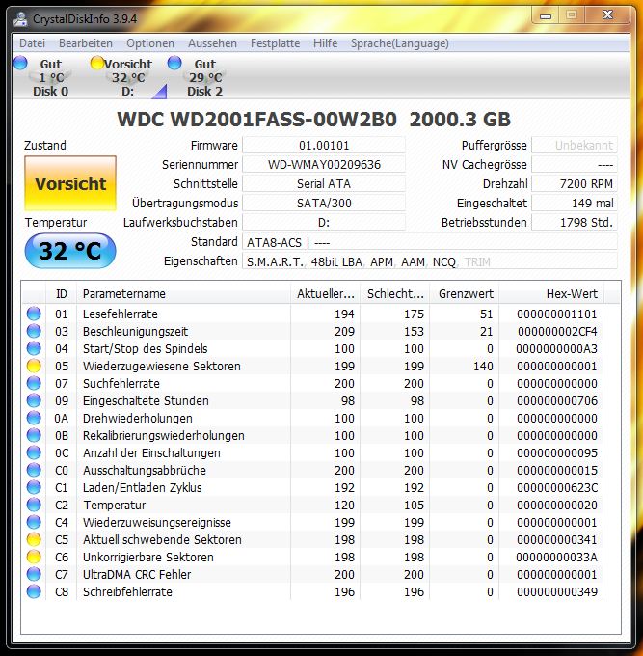Sort by the Parametername column header

(x=183, y=293)
